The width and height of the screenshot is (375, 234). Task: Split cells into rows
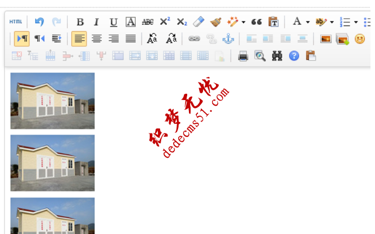(x=186, y=56)
